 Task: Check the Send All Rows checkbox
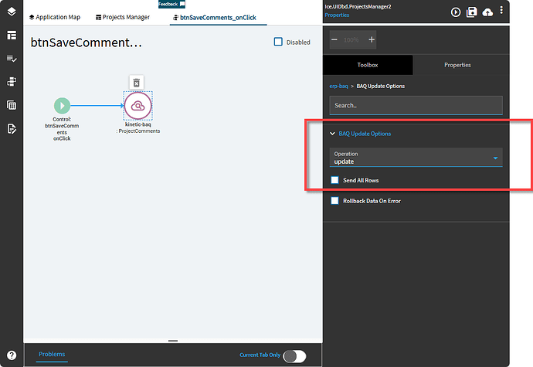[334, 180]
